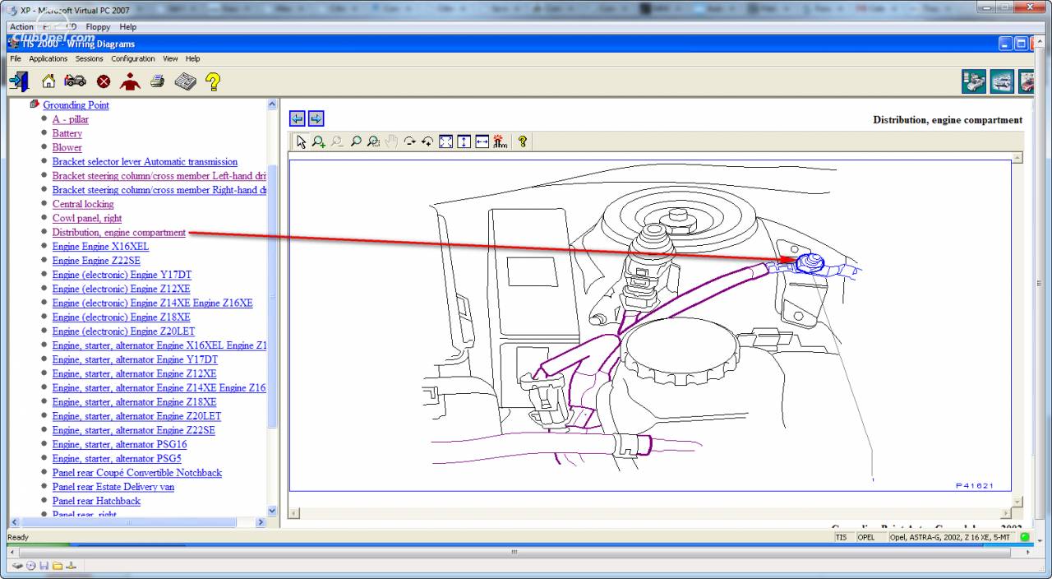The height and width of the screenshot is (579, 1052).
Task: Open Panel rear Coupé Convertible Notchback link
Action: 137,473
